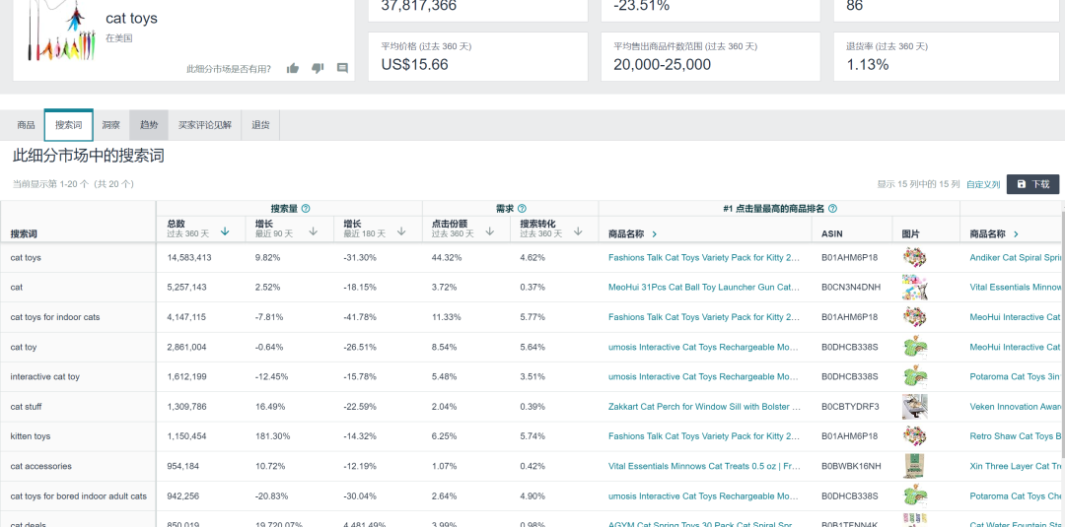Open umosis link in interactive cat toy row
This screenshot has height=527, width=1065.
click(704, 377)
